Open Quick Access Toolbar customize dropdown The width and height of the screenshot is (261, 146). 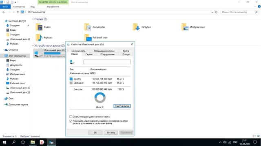[15, 2]
